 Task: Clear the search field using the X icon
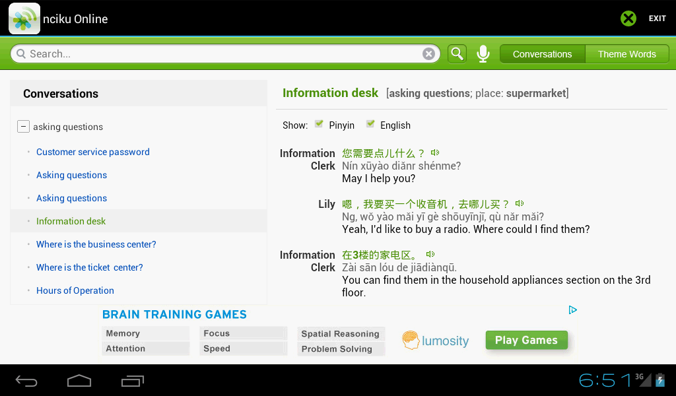click(x=428, y=53)
